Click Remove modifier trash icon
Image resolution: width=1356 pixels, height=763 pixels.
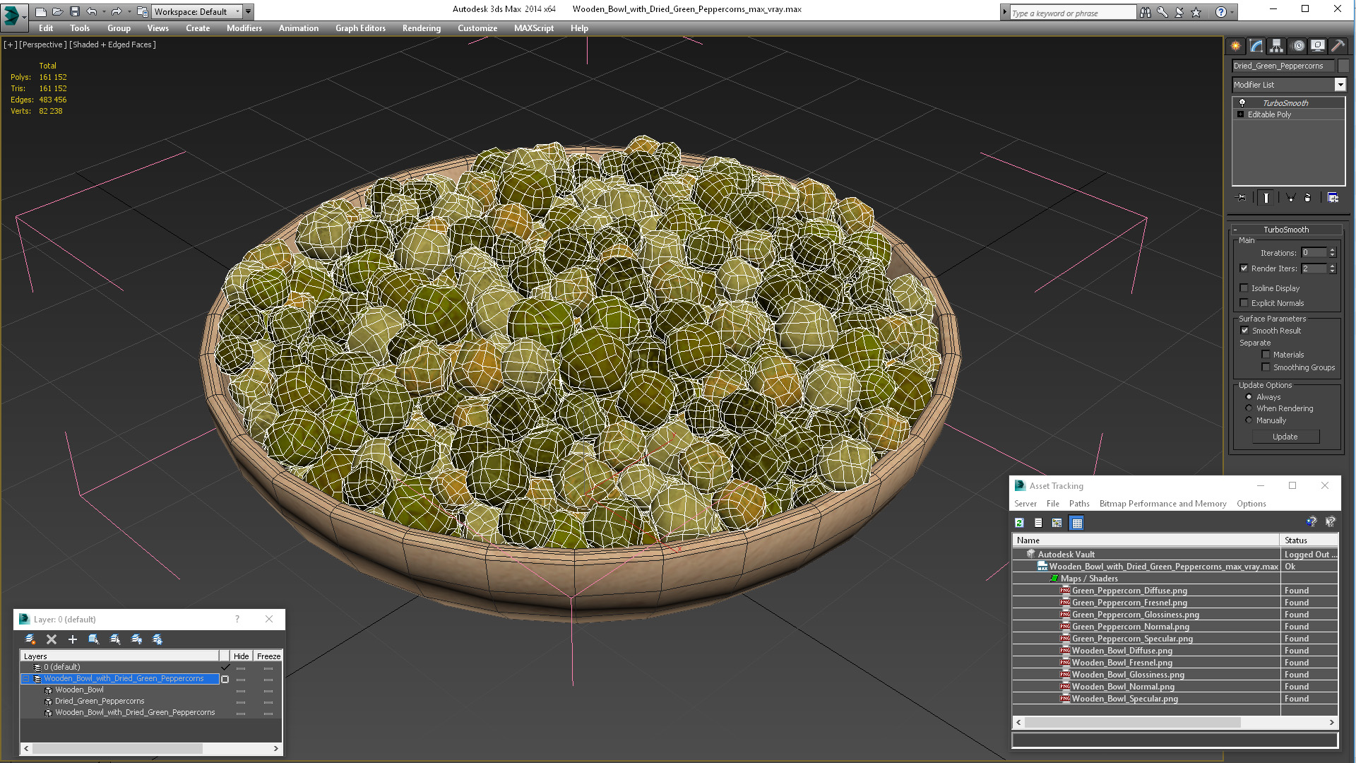pos(1307,198)
